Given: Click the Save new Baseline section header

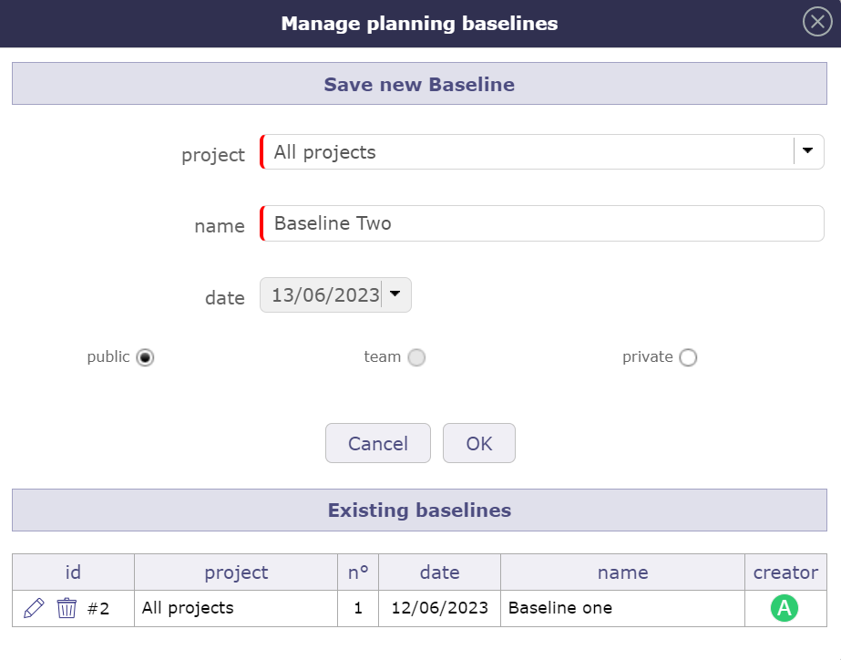Looking at the screenshot, I should tap(419, 83).
